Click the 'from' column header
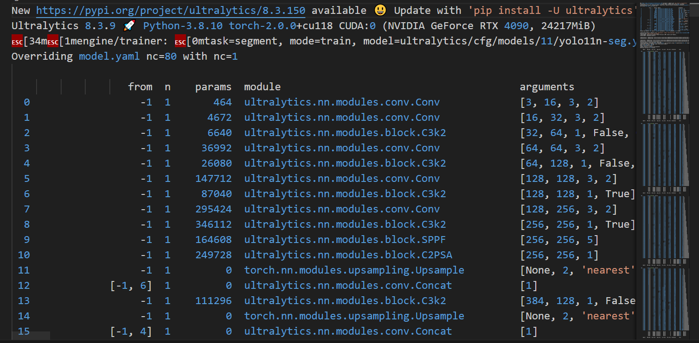 [140, 87]
